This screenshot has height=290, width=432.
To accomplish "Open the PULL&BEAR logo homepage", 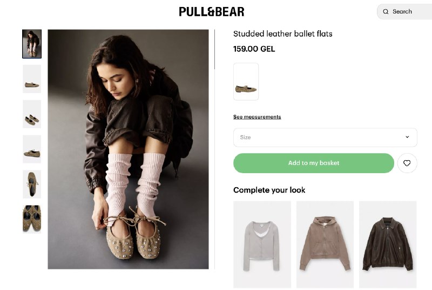I will (212, 11).
